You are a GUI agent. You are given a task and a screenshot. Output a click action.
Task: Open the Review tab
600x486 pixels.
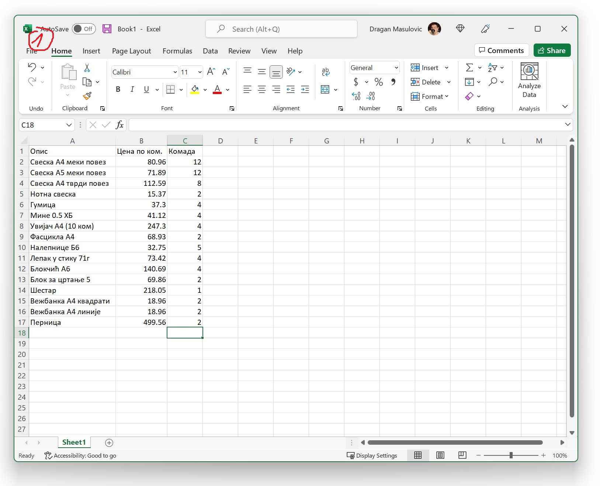(x=239, y=51)
